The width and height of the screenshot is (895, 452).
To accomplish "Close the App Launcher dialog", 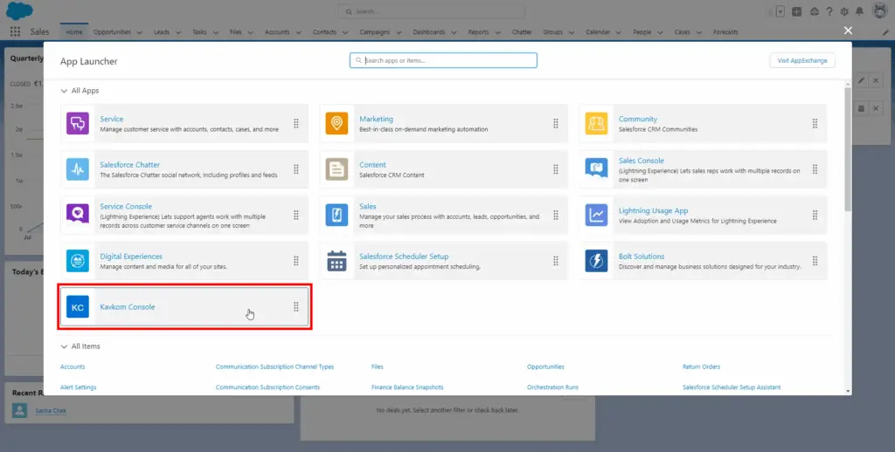I will point(847,31).
